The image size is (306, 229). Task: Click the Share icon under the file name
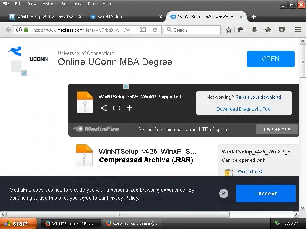tap(104, 108)
